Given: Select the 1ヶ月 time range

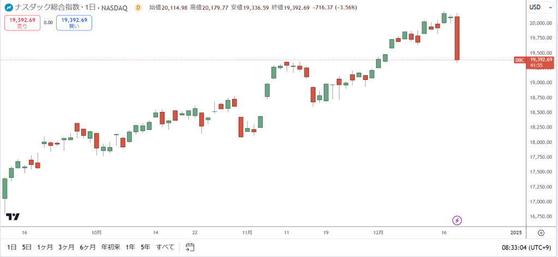Looking at the screenshot, I should (x=45, y=247).
